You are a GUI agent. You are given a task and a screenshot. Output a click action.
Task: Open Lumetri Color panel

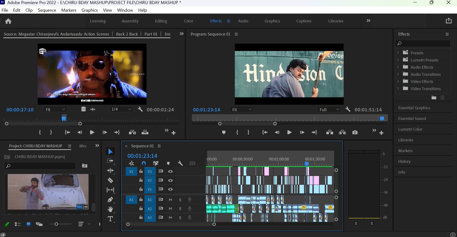click(410, 129)
